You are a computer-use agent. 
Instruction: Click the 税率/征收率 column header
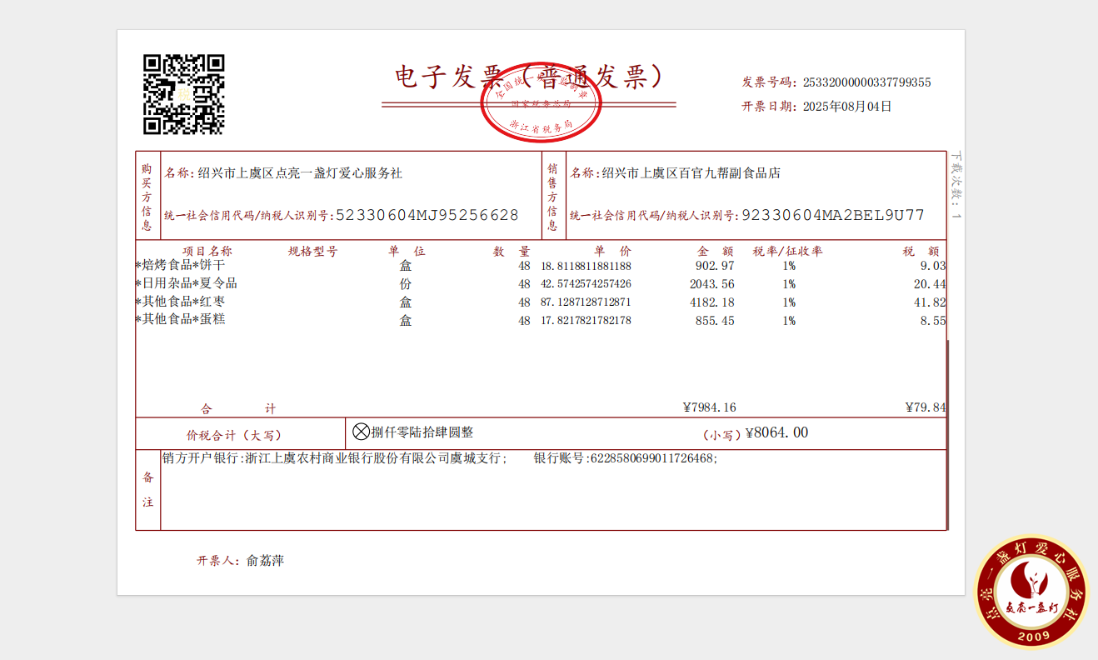[x=787, y=251]
